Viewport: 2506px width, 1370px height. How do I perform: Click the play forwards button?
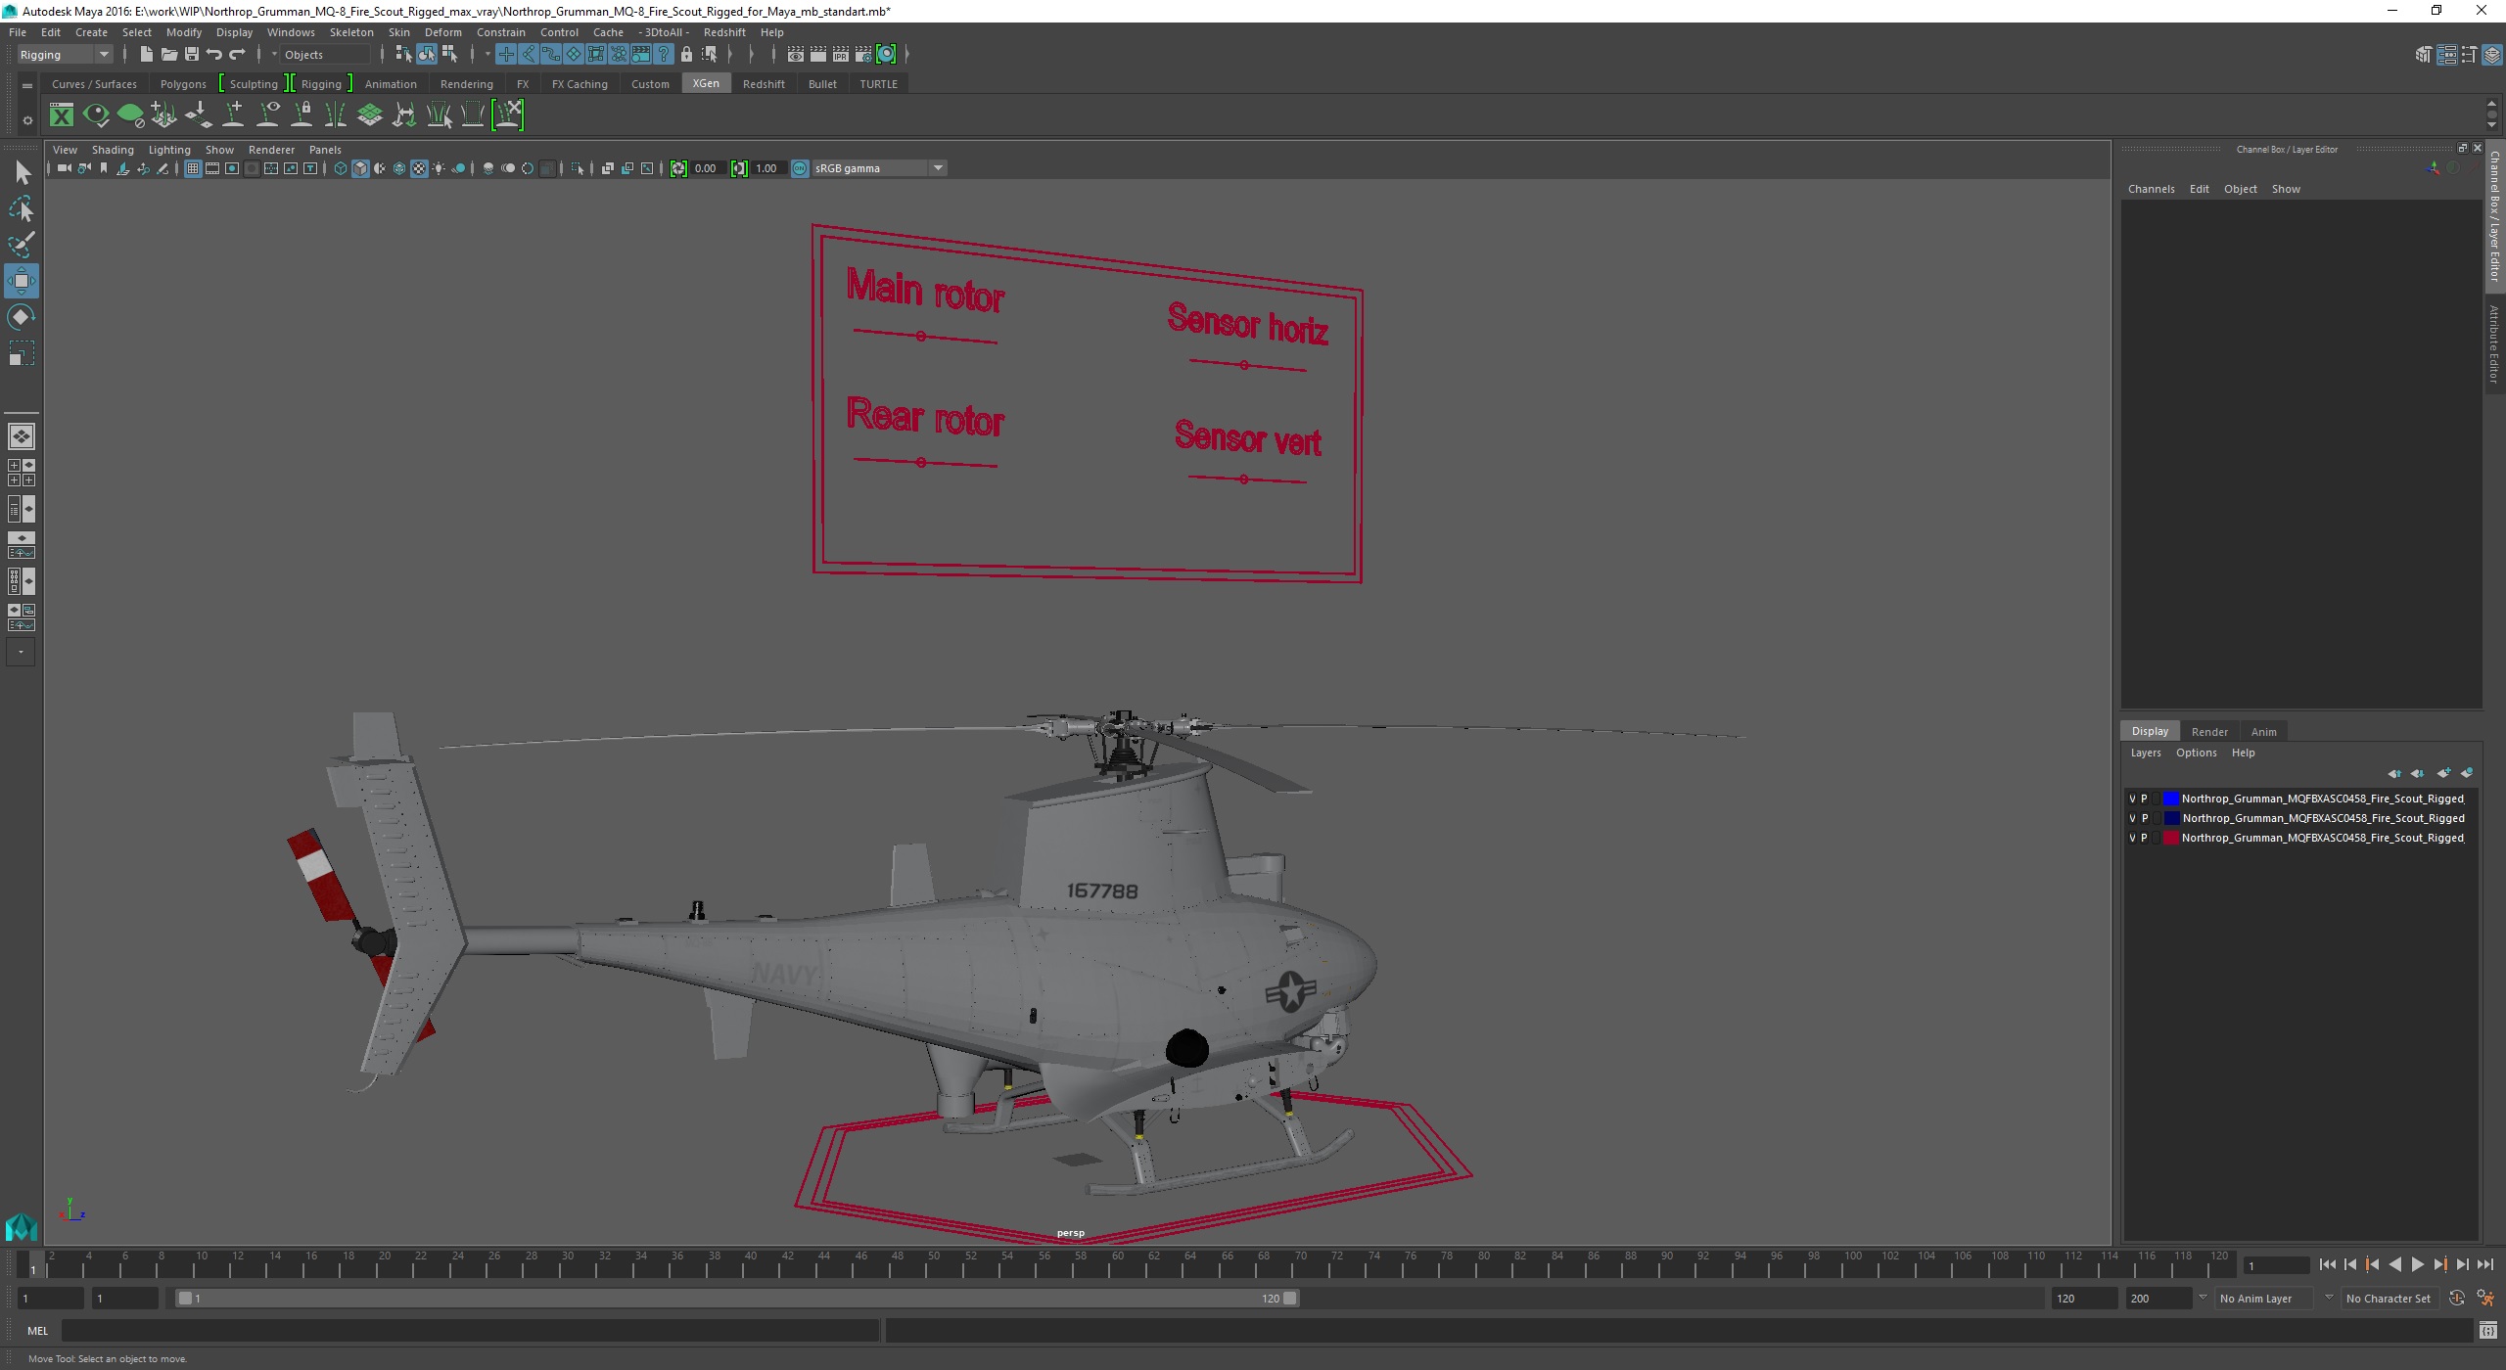pos(2417,1264)
